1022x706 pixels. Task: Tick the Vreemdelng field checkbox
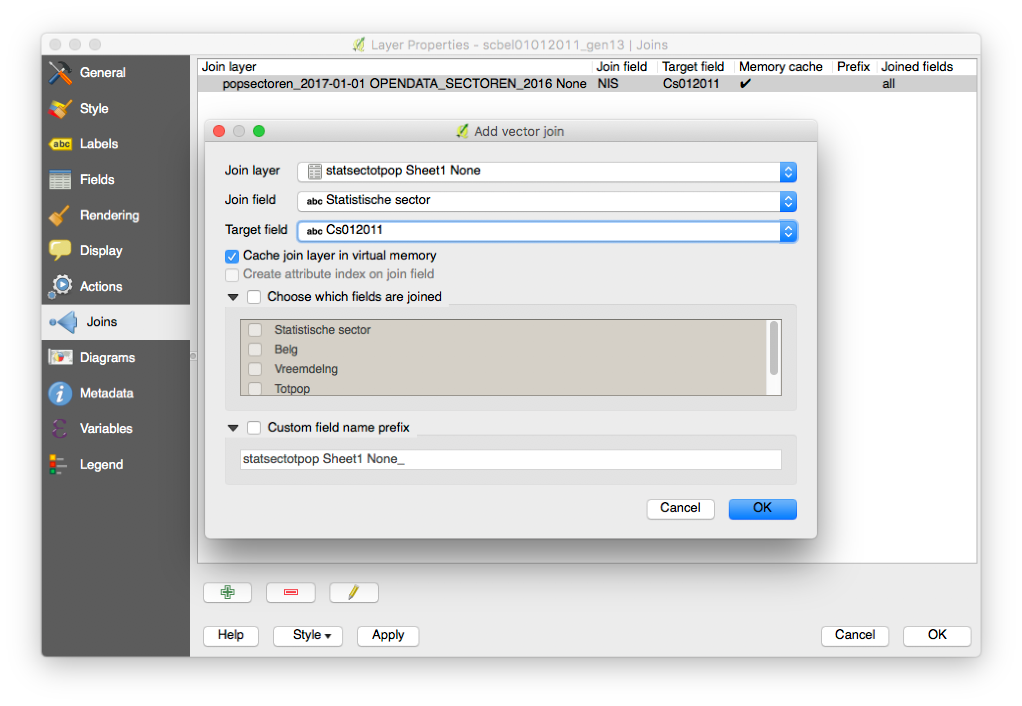(255, 369)
